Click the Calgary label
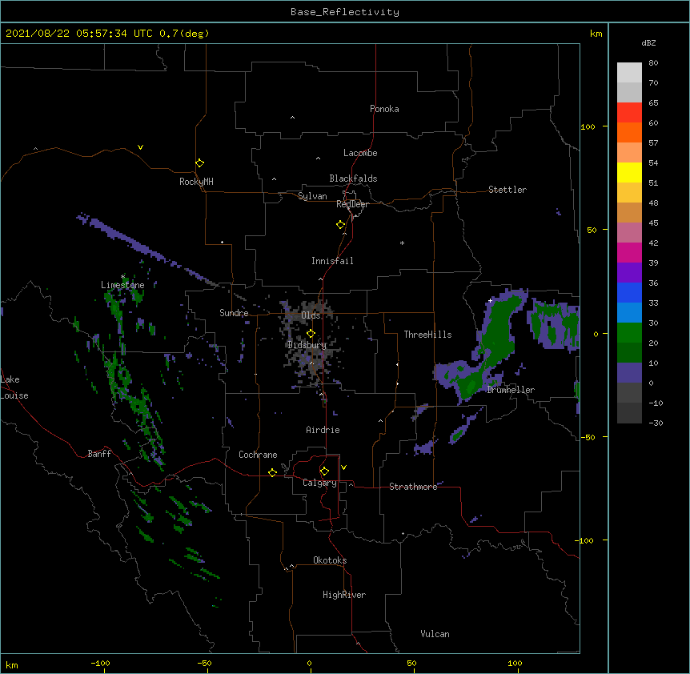Image resolution: width=690 pixels, height=674 pixels. [320, 483]
